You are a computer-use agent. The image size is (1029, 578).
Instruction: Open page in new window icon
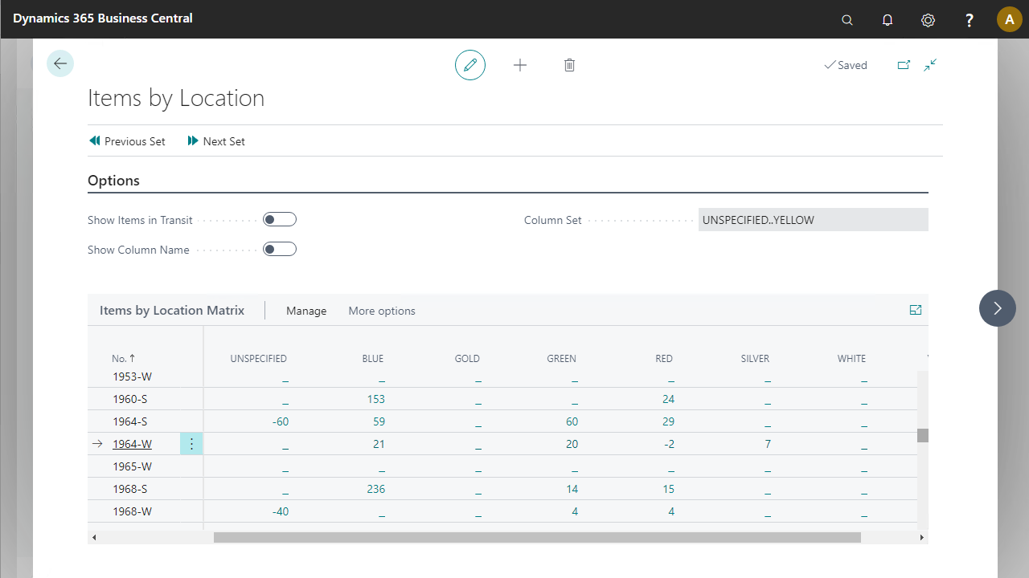tap(904, 65)
